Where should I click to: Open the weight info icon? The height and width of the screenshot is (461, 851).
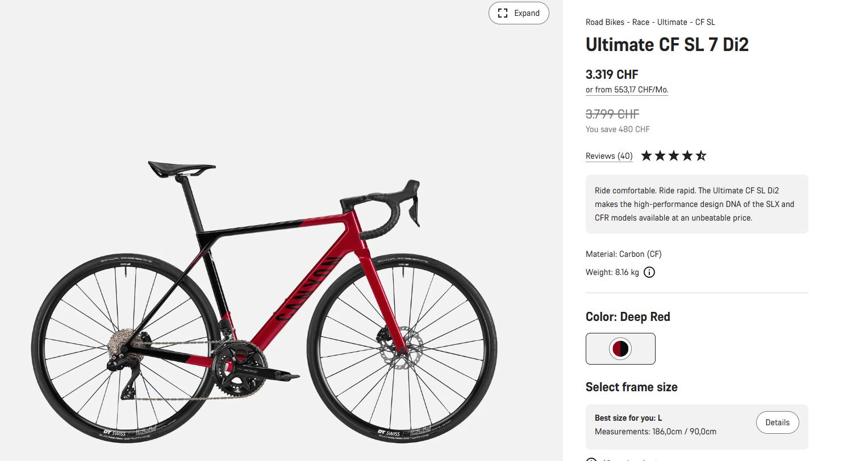[x=649, y=272]
